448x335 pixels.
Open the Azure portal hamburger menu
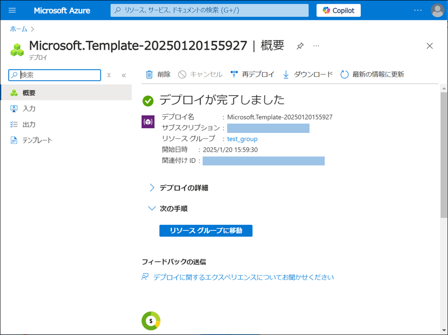12,10
